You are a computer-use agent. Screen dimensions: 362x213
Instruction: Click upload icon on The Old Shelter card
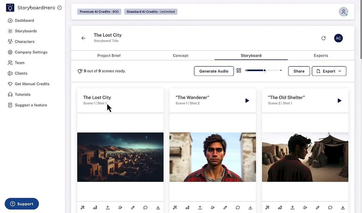(292, 207)
